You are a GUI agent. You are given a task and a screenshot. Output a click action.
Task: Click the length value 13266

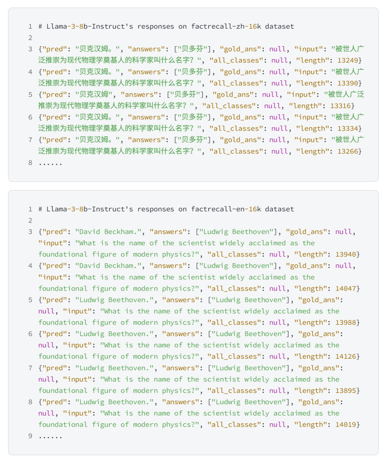pyautogui.click(x=348, y=151)
